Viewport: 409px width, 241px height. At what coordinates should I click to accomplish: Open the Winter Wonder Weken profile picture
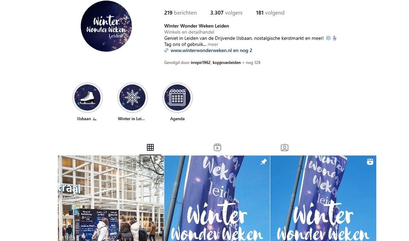[x=106, y=26]
